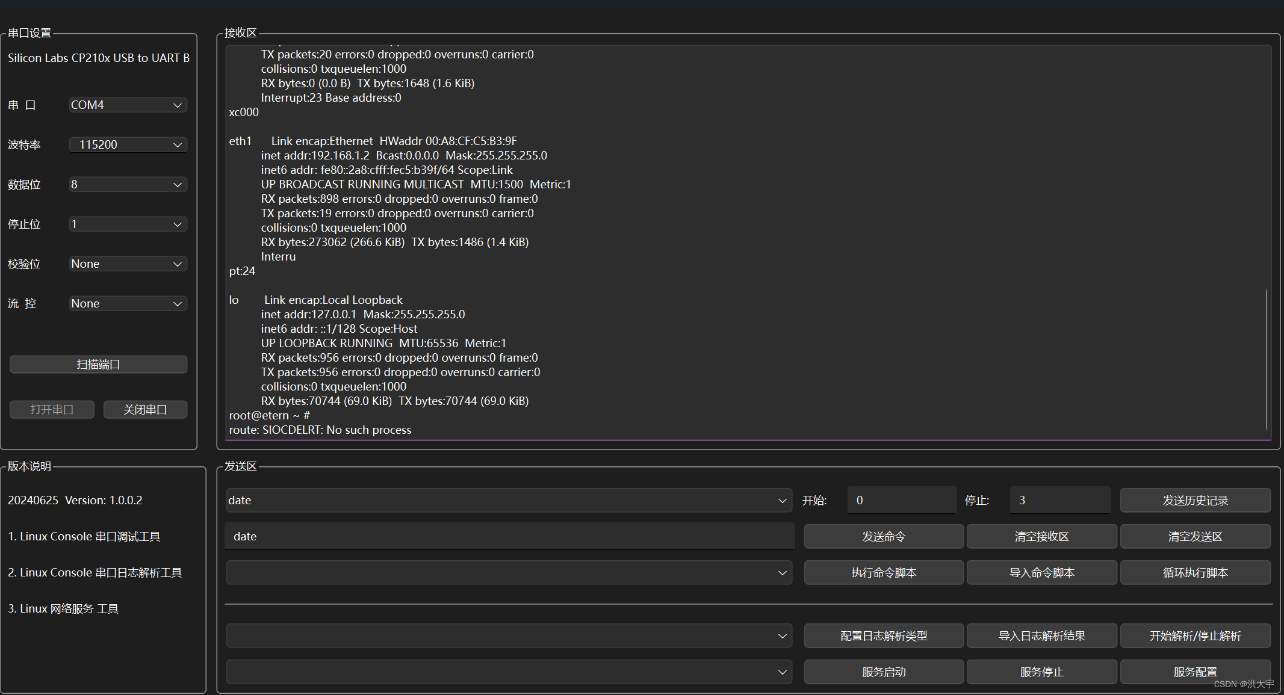Click the 'Interrupt:23 Base address:0' line

tap(331, 97)
